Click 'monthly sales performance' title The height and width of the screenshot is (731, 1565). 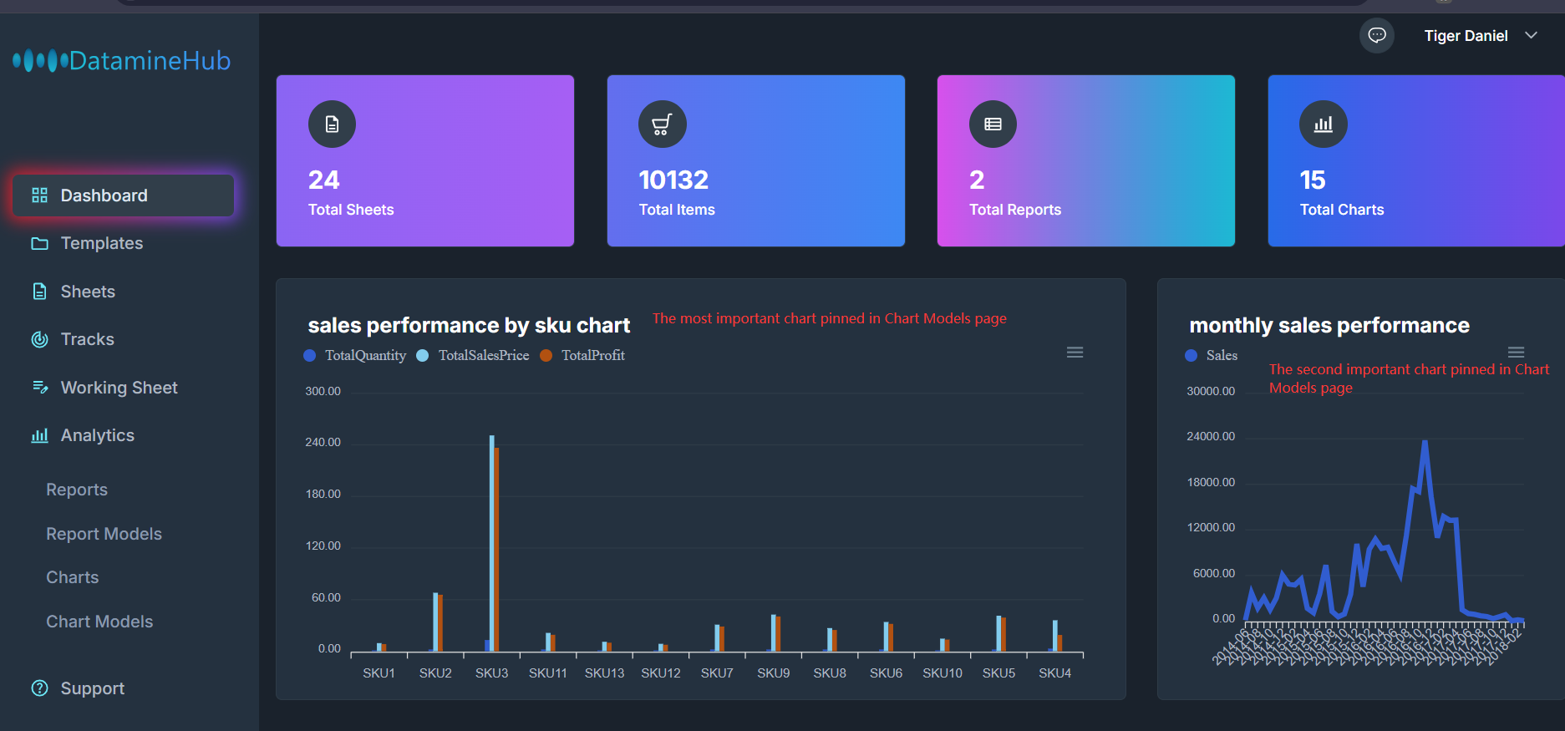[1329, 325]
